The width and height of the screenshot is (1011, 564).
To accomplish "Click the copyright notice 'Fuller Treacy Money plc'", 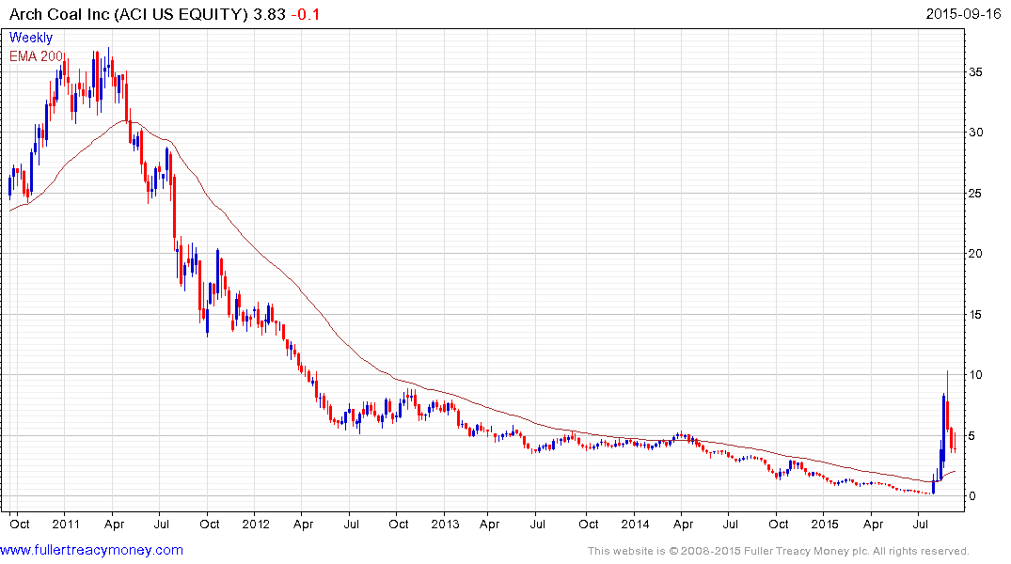I will (x=805, y=551).
